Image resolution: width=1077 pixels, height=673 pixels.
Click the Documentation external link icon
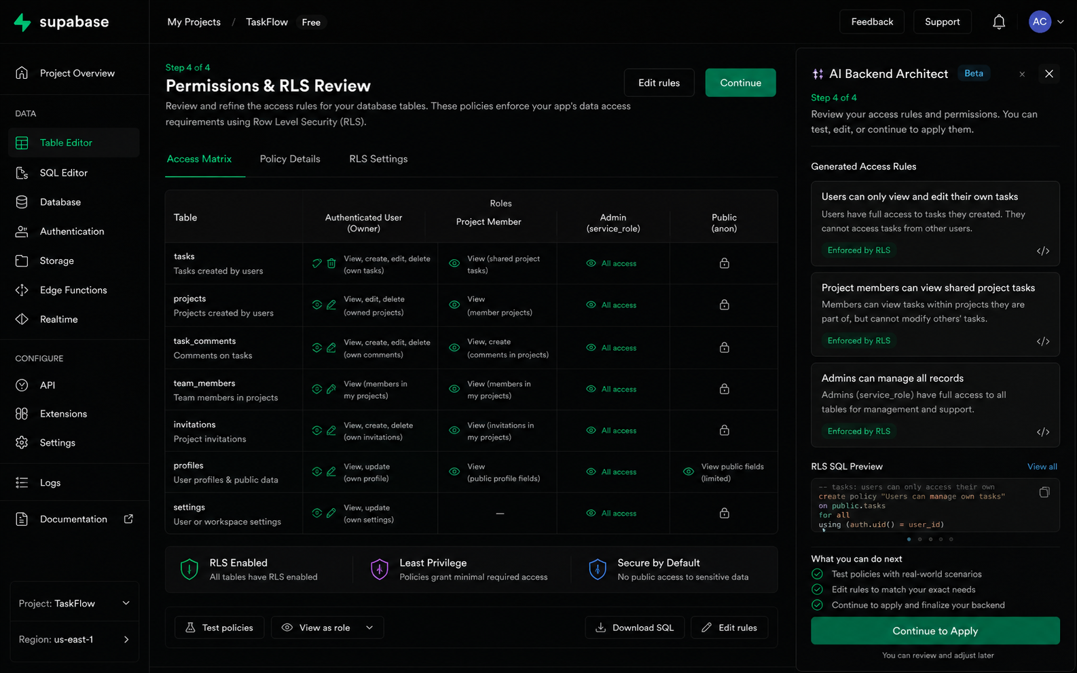pos(128,519)
